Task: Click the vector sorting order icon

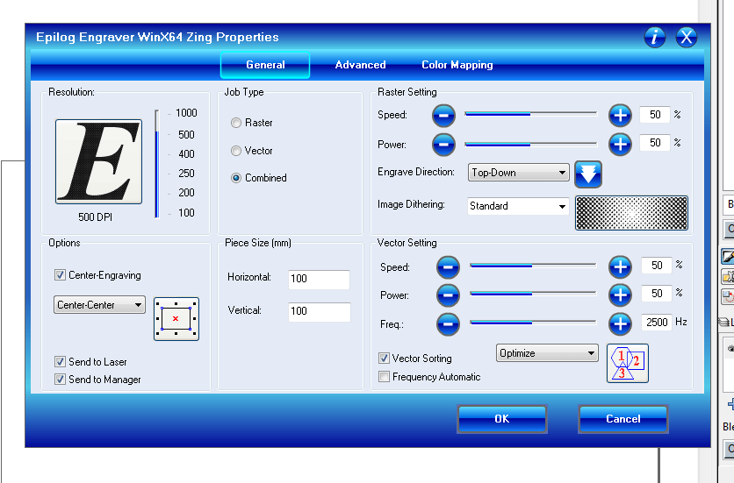Action: [627, 363]
